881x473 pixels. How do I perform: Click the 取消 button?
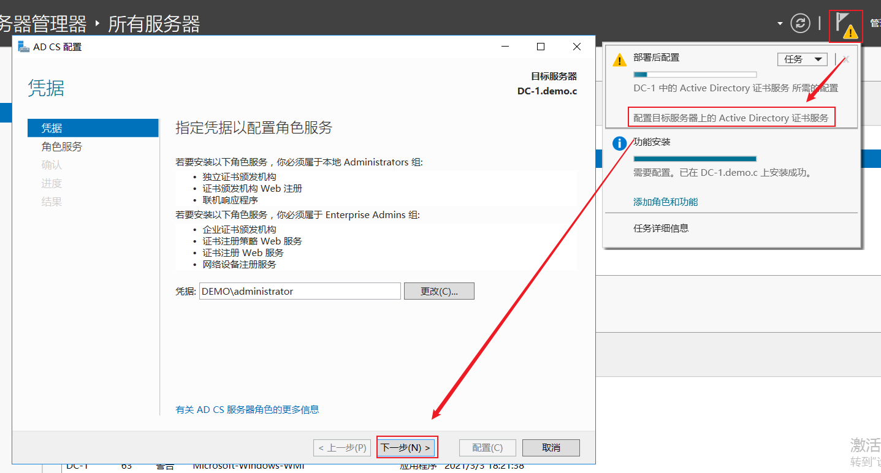pyautogui.click(x=551, y=448)
